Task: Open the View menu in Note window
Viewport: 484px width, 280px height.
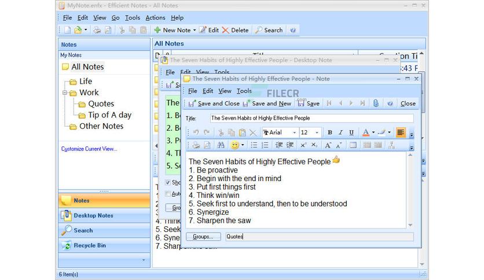Action: [x=225, y=91]
